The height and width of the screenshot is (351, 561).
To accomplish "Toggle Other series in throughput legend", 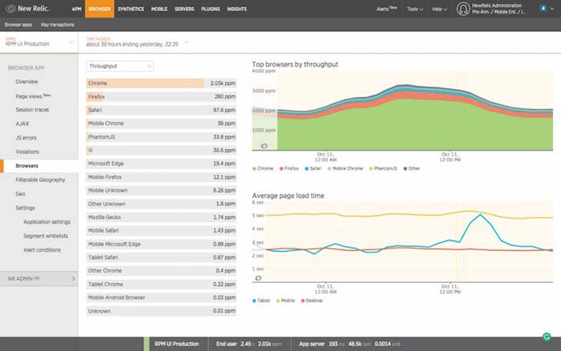I will [x=411, y=168].
